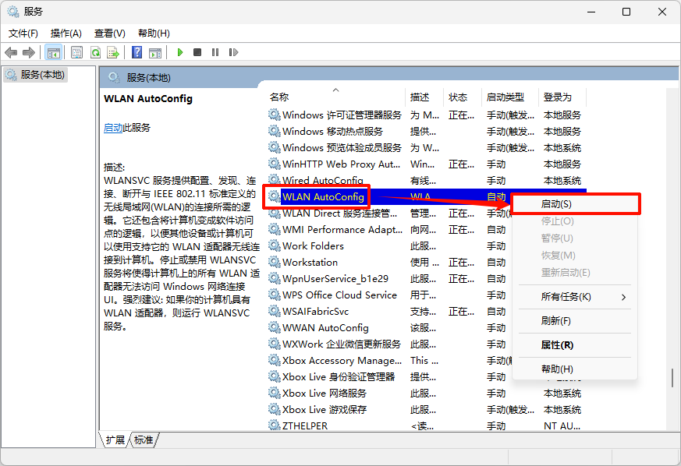Click the Services app icon in title bar

point(13,12)
